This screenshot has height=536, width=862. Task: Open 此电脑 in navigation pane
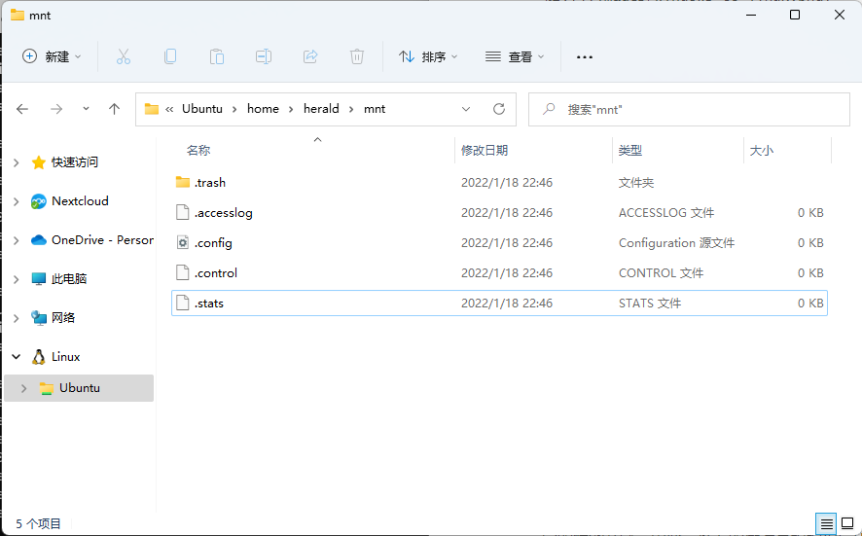69,279
